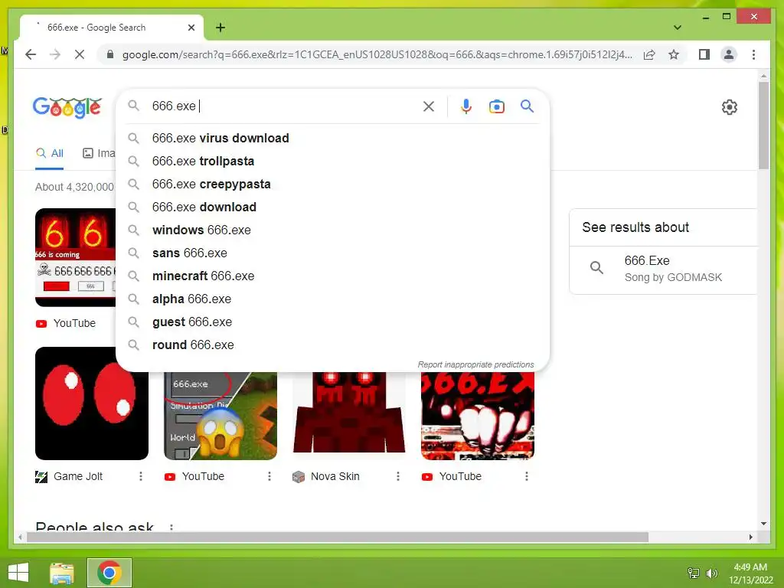The image size is (784, 588).
Task: Open the Nova Skin red creeper thumbnail
Action: coord(349,413)
